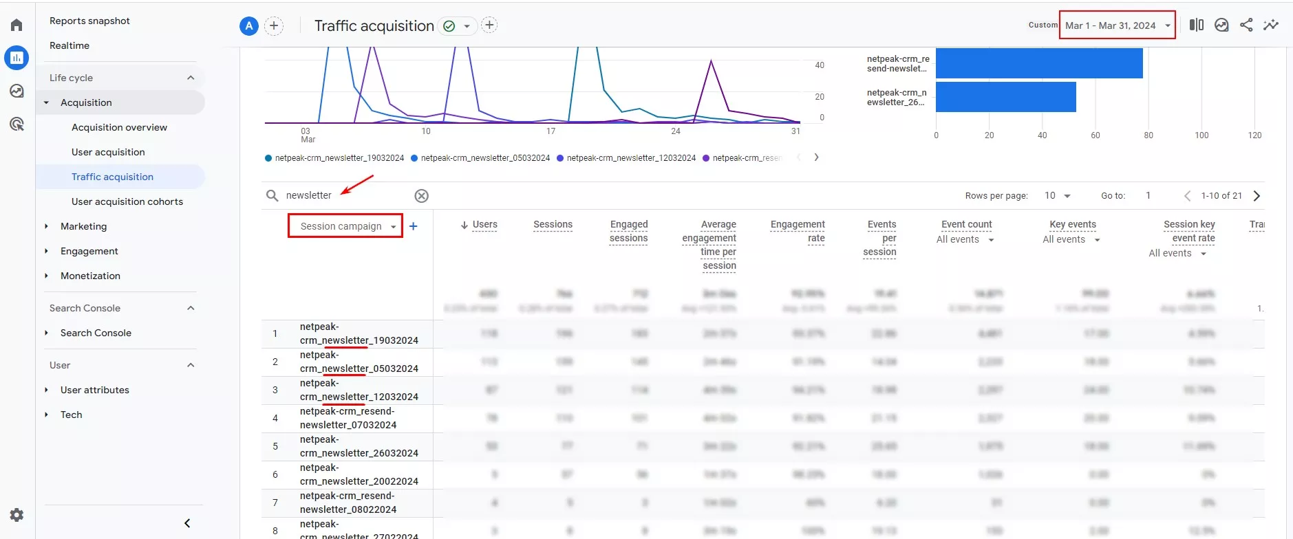Sort by Average engagement time per session
This screenshot has height=539, width=1293.
pos(709,245)
